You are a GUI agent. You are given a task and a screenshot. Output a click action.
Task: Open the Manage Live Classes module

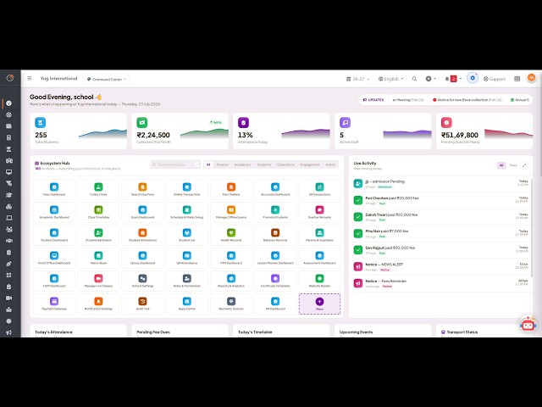click(x=98, y=281)
